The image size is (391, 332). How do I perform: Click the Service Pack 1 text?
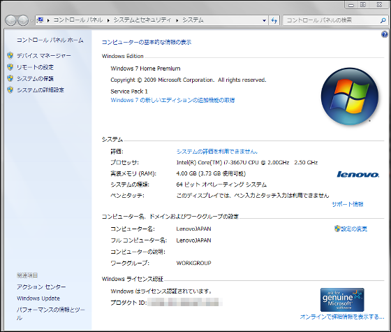(129, 92)
